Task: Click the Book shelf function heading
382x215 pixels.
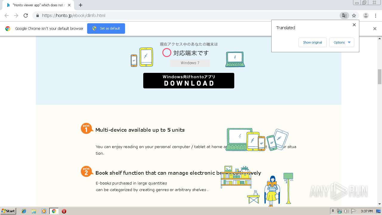Action: click(x=178, y=173)
